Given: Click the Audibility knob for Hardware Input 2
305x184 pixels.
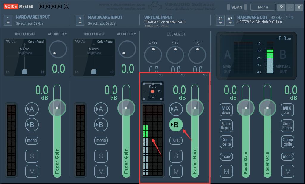Looking at the screenshot, I should [127, 49].
